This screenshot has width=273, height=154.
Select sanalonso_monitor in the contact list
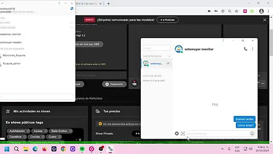[11, 34]
